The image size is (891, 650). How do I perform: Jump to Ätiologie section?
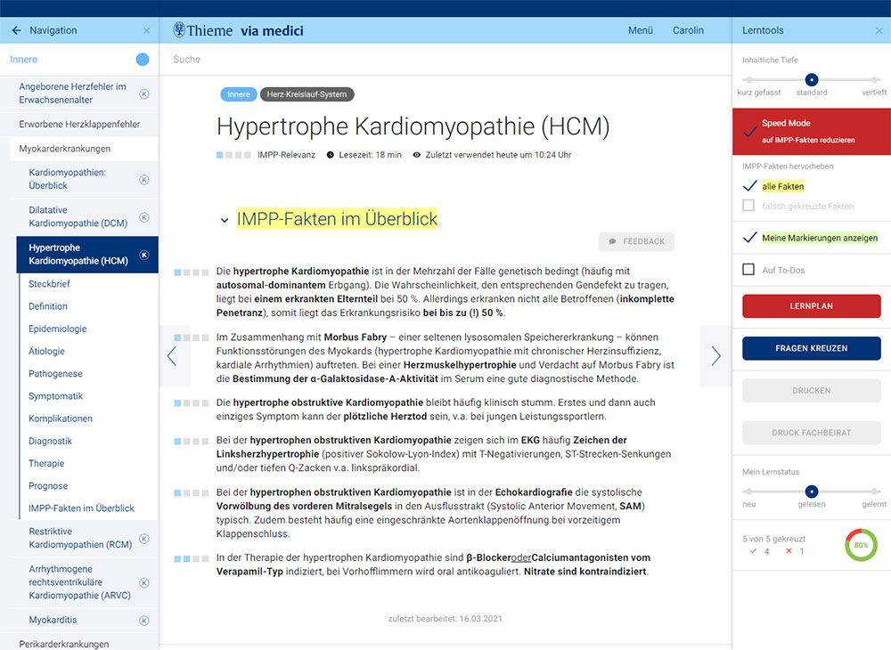tap(46, 351)
